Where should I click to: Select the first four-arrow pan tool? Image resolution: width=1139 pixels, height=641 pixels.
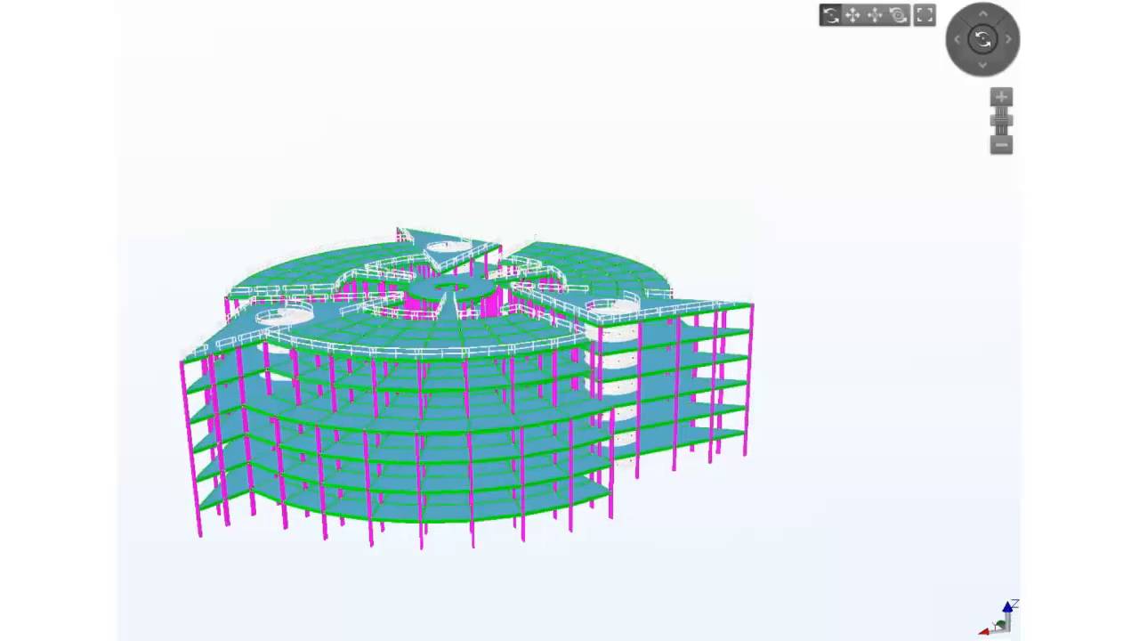[x=852, y=15]
